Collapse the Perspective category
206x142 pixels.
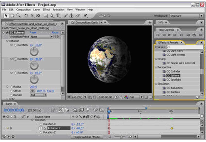tap(156, 67)
